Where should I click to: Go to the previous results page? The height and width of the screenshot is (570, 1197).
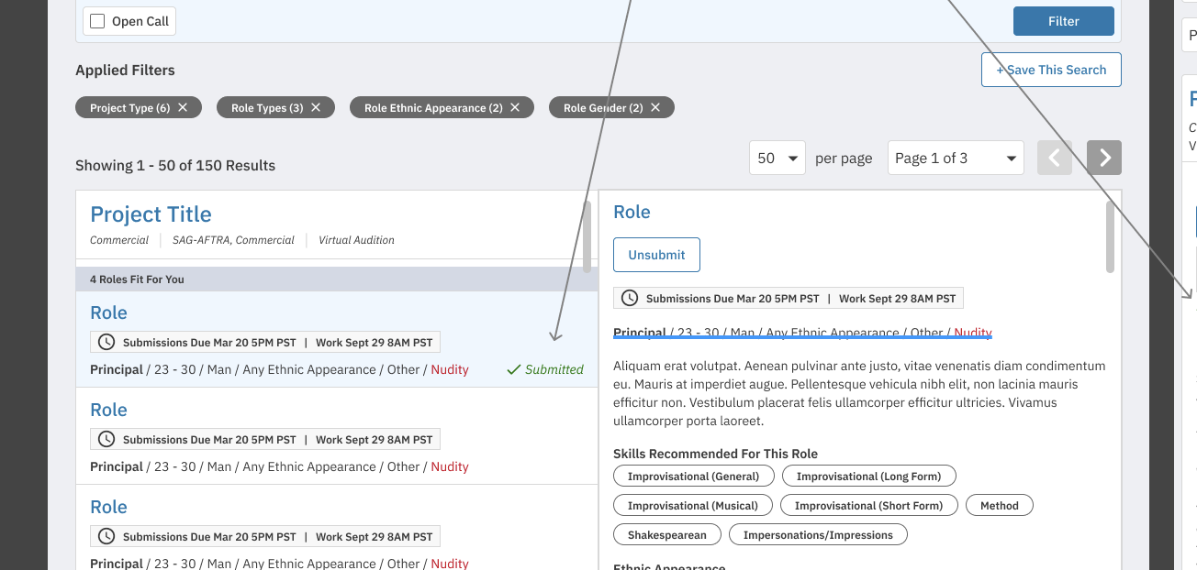[1055, 158]
